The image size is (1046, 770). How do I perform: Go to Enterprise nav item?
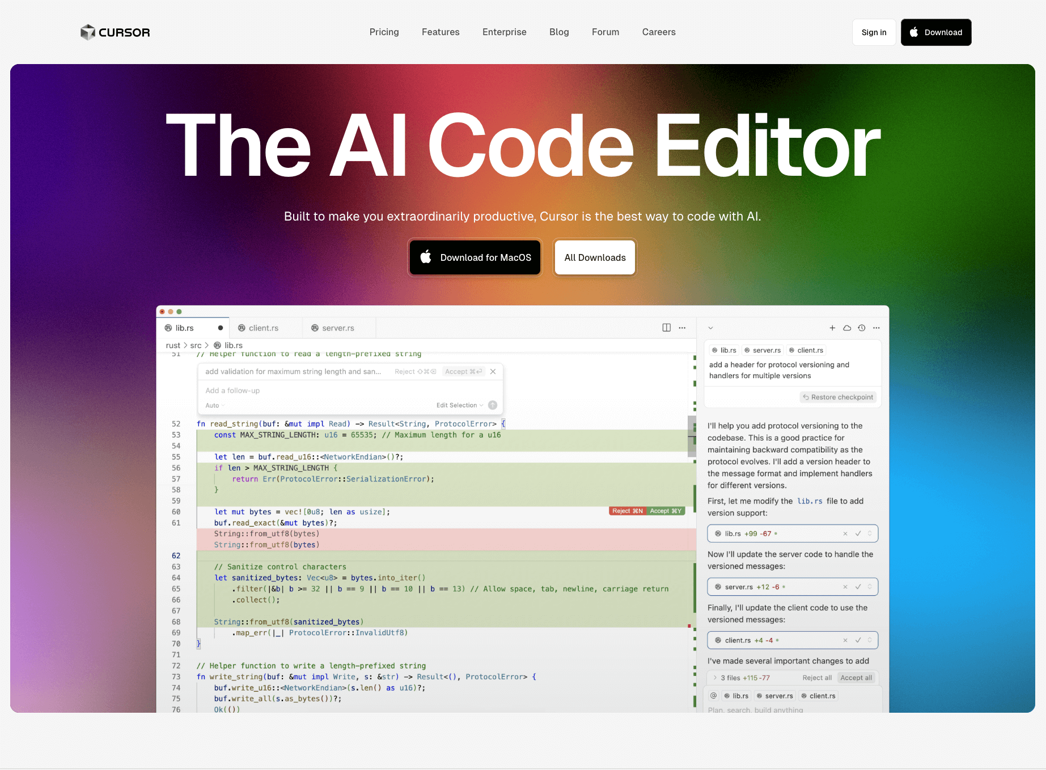click(x=504, y=32)
